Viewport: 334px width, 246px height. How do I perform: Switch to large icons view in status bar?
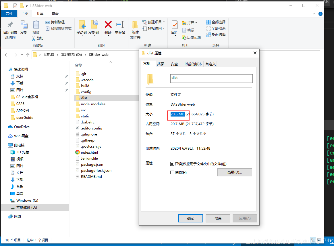tap(319, 240)
